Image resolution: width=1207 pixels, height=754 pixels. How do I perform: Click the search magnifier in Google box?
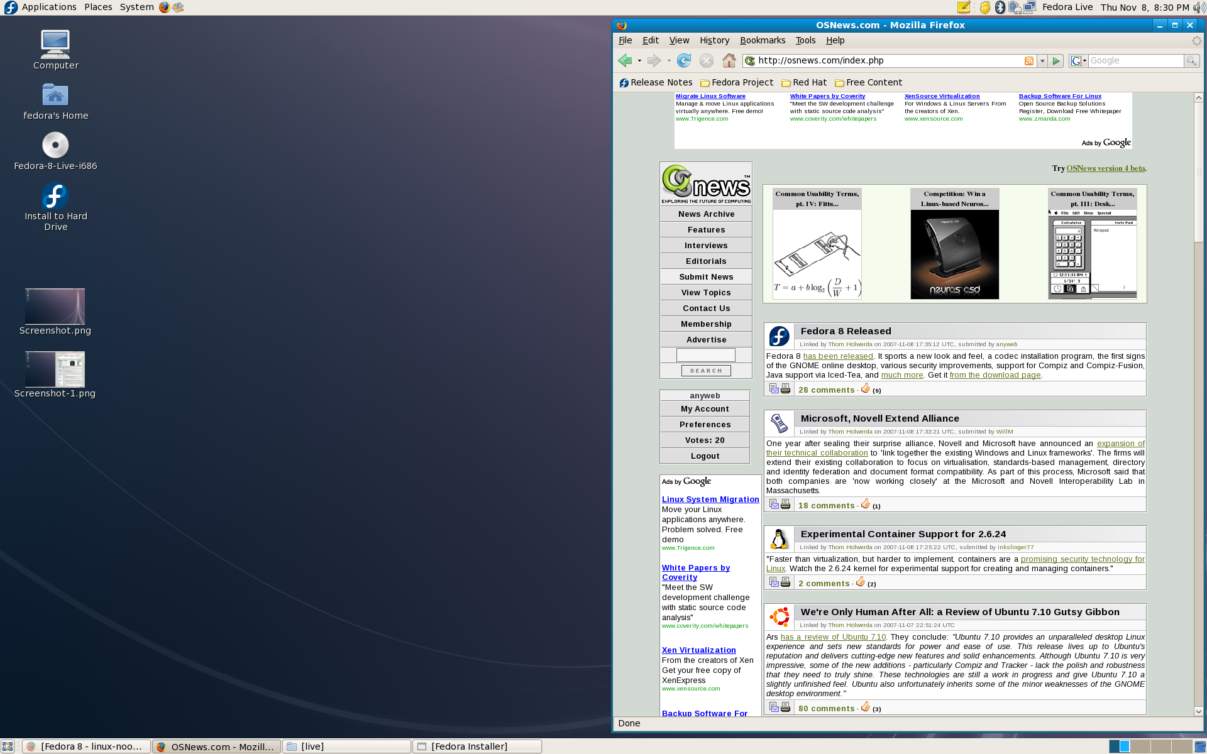click(1191, 61)
